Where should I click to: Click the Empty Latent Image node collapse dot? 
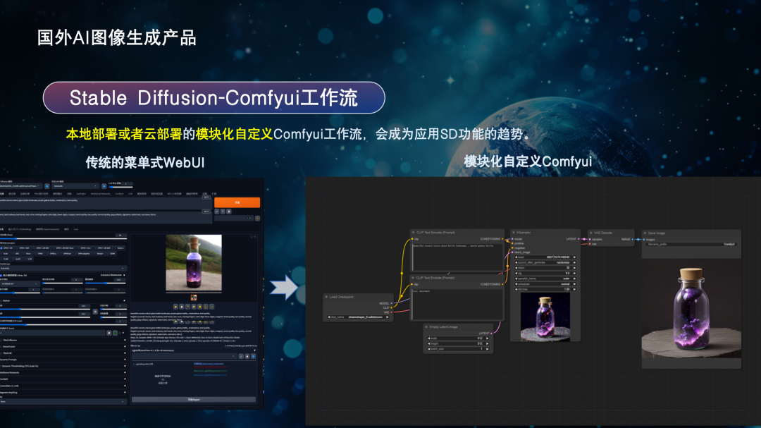click(x=426, y=327)
